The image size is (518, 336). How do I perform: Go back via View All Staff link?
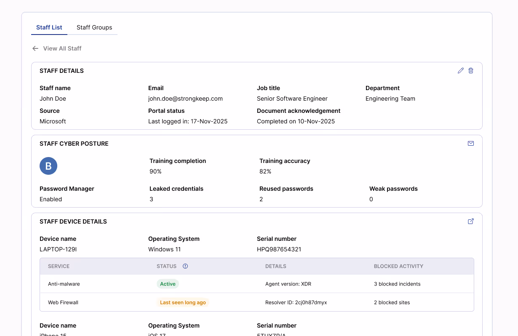coord(62,48)
